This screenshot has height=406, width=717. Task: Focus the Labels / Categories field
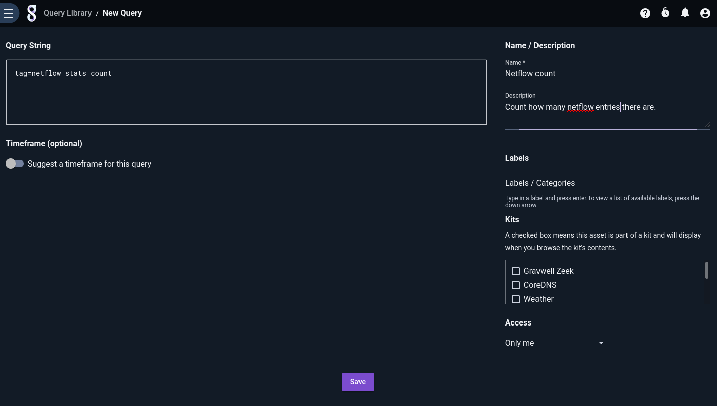[607, 183]
